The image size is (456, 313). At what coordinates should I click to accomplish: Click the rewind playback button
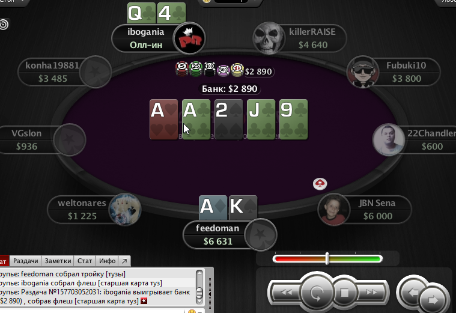pyautogui.click(x=286, y=293)
